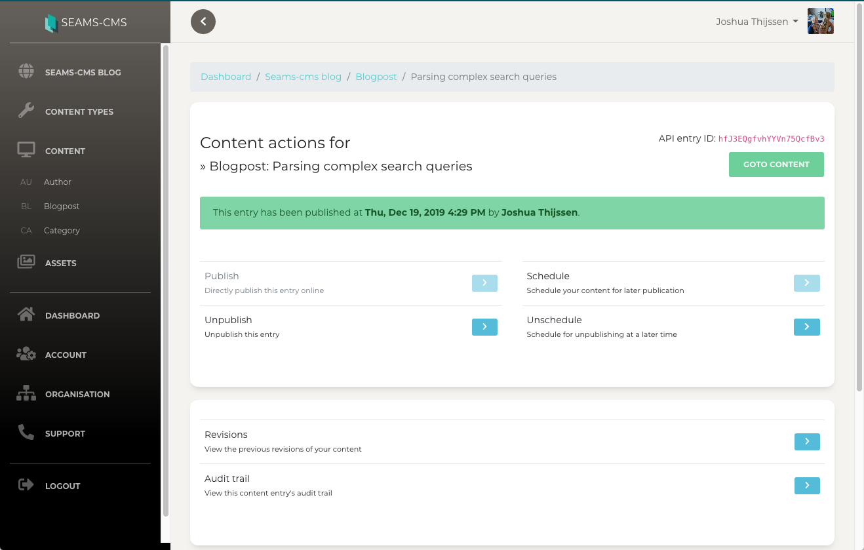Open the Joshua Thijssen user dropdown
The width and height of the screenshot is (864, 550).
[757, 22]
